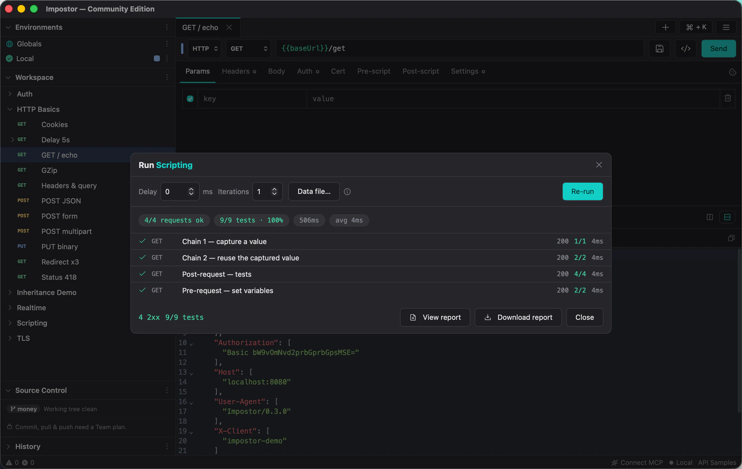Click API Samples in status bar
Image resolution: width=742 pixels, height=469 pixels.
[717, 463]
